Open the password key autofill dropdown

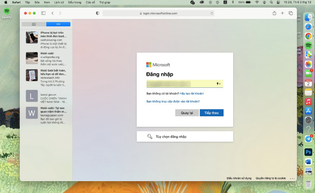[218, 84]
